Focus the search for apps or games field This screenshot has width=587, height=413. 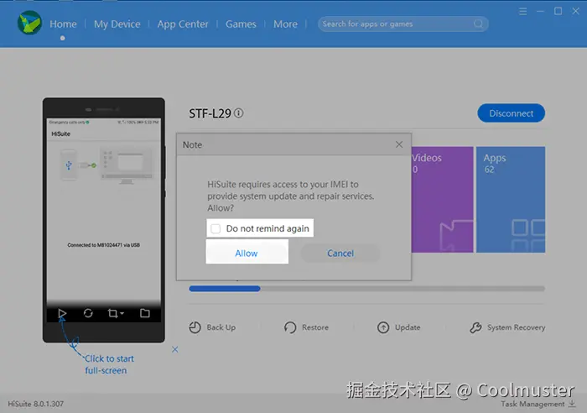click(403, 24)
